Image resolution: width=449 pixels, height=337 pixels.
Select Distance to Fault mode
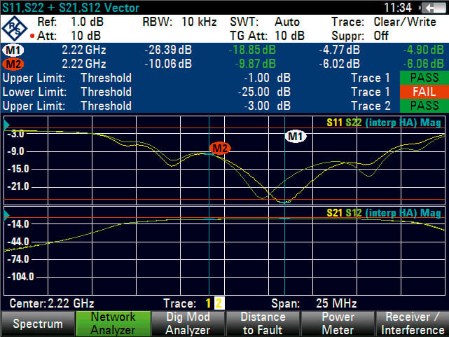point(263,324)
